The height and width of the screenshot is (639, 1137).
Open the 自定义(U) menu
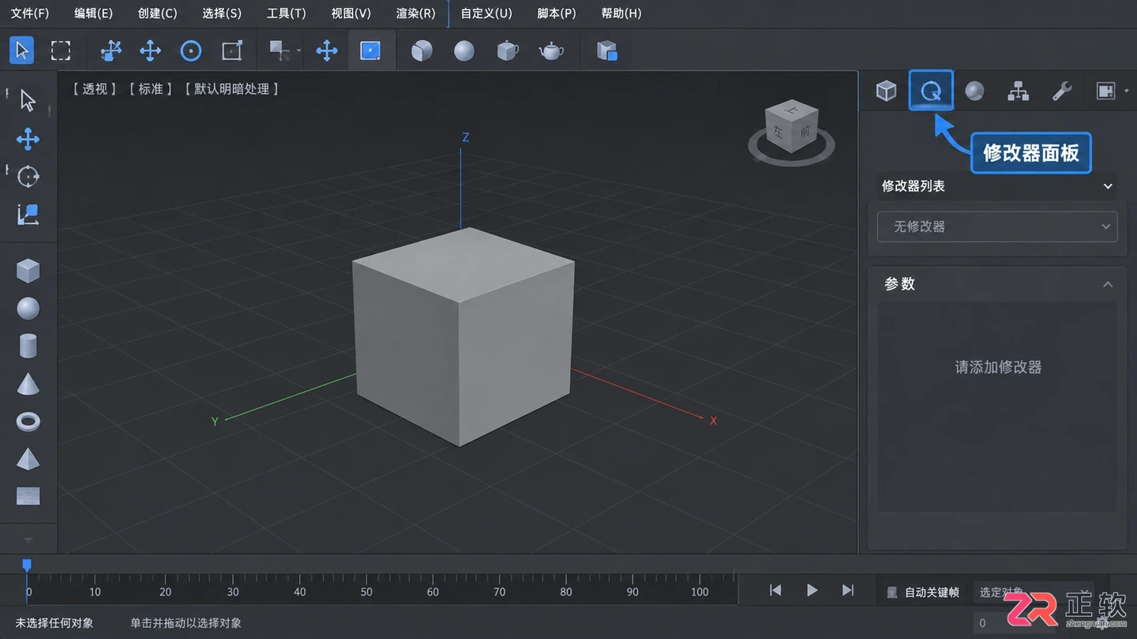[x=486, y=13]
